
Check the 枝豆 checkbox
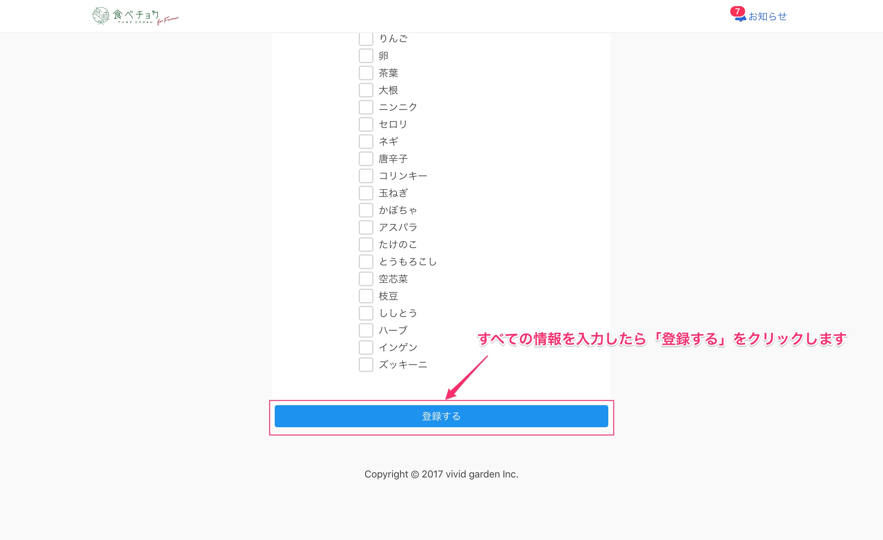point(366,296)
